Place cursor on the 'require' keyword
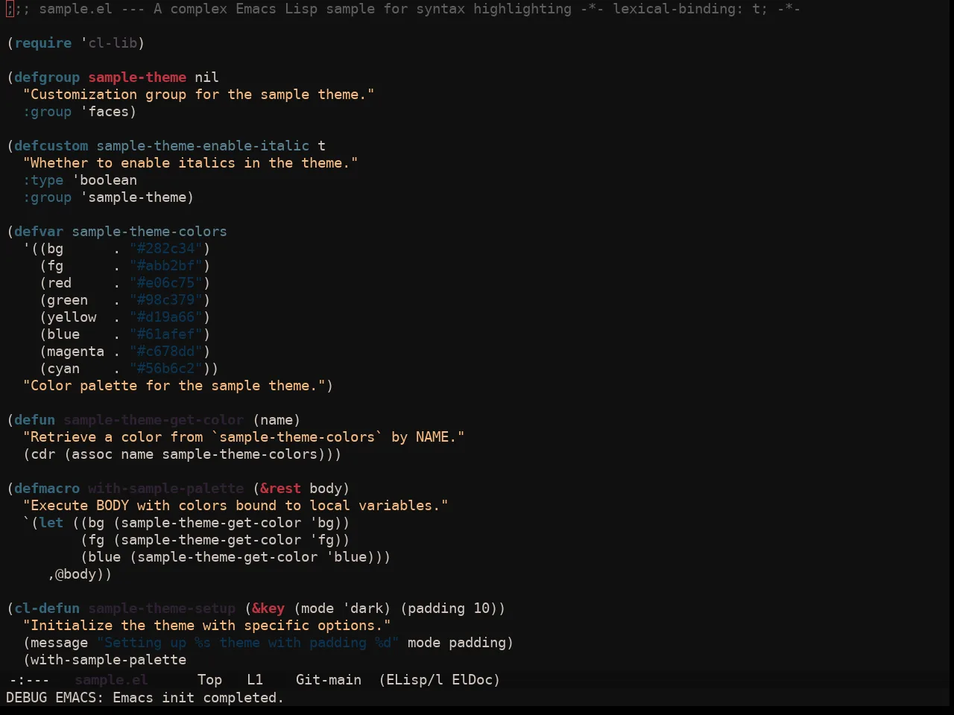Screen dimensions: 954x715 tap(43, 43)
